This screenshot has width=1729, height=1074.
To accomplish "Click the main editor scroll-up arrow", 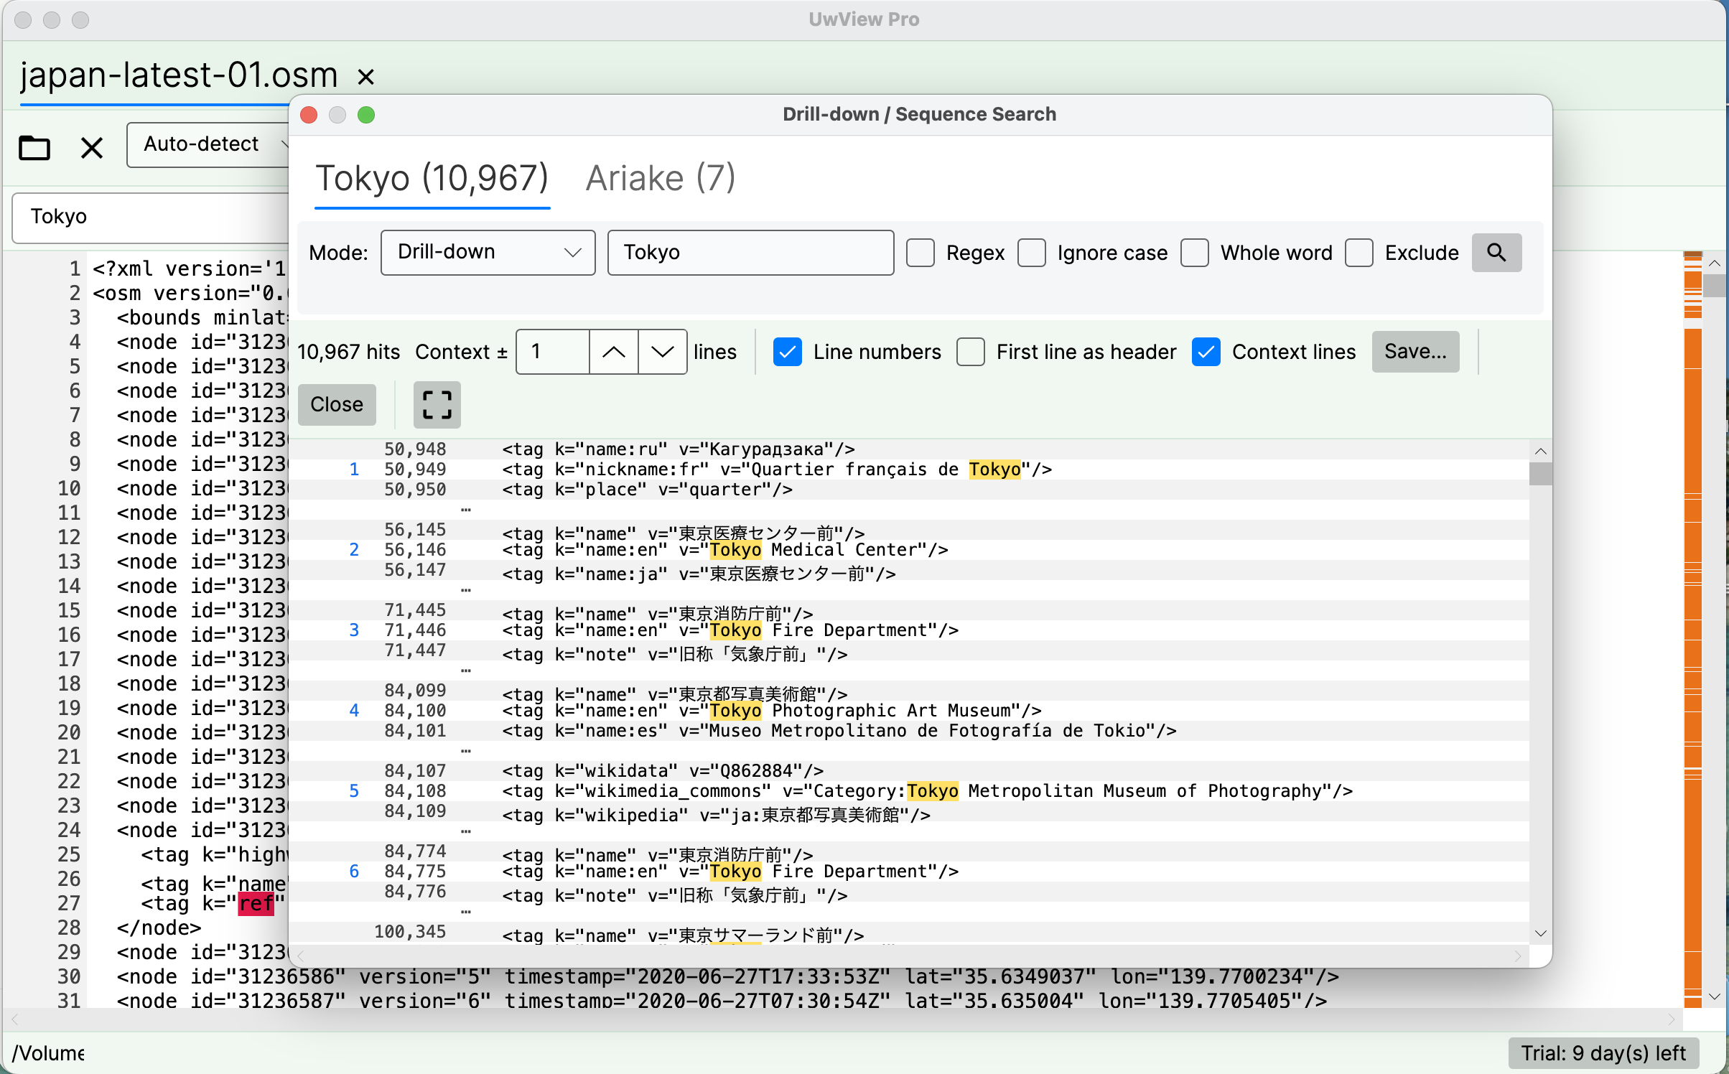I will click(x=1715, y=263).
